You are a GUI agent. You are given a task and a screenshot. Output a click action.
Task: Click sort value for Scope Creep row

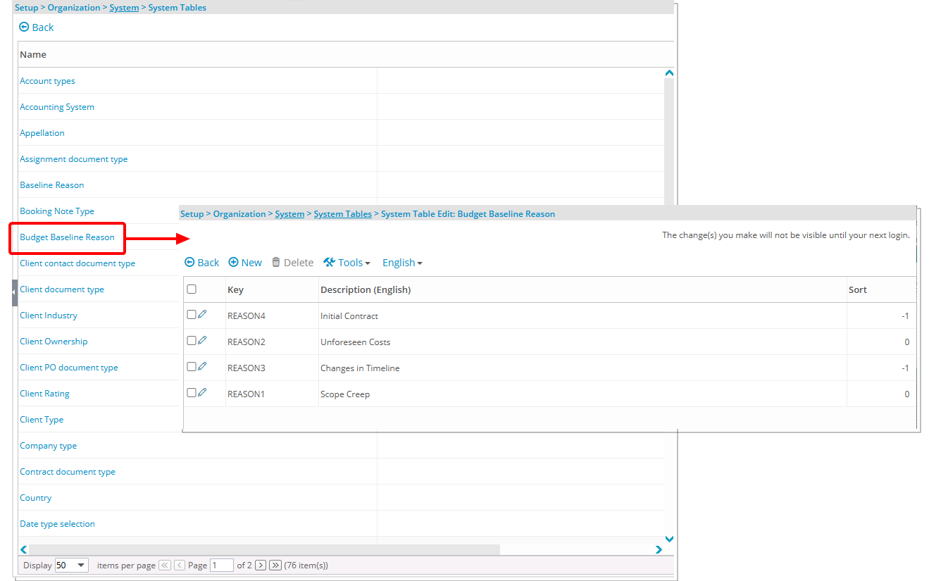(907, 394)
